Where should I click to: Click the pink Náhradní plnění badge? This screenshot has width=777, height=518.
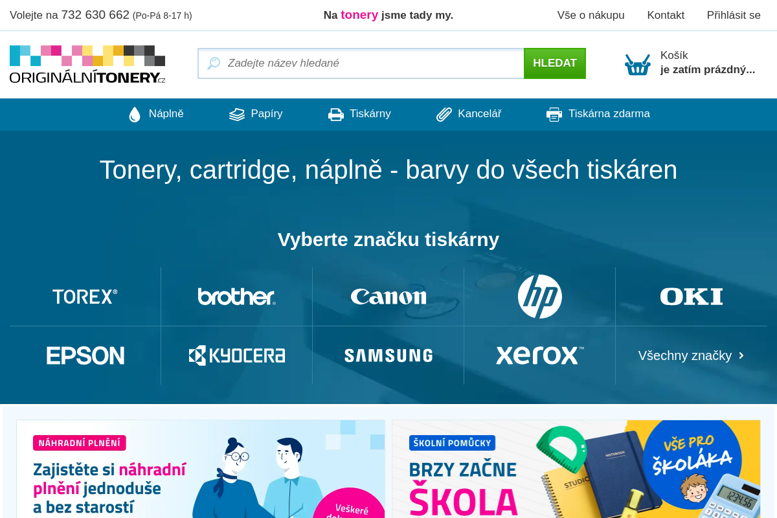[x=80, y=443]
